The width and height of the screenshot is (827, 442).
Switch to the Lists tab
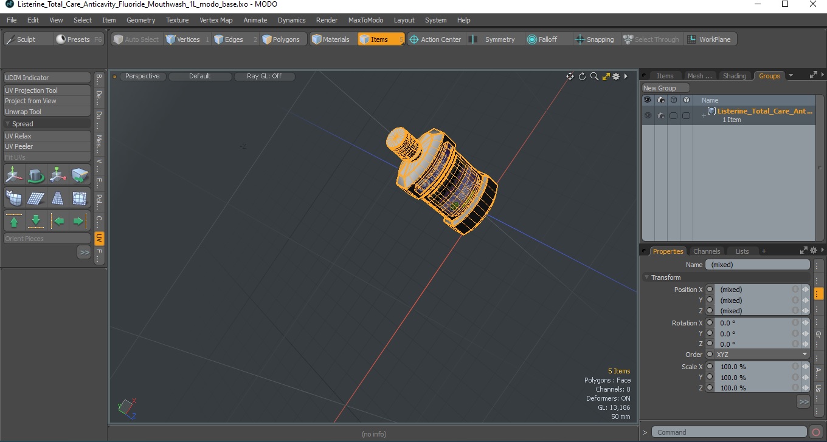coord(742,251)
